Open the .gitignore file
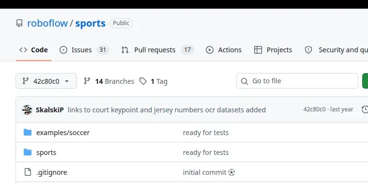Image resolution: width=368 pixels, height=184 pixels. click(52, 172)
